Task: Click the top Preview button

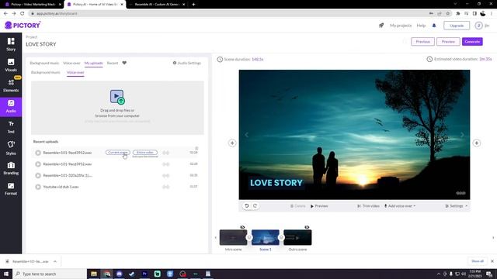Action: point(448,41)
